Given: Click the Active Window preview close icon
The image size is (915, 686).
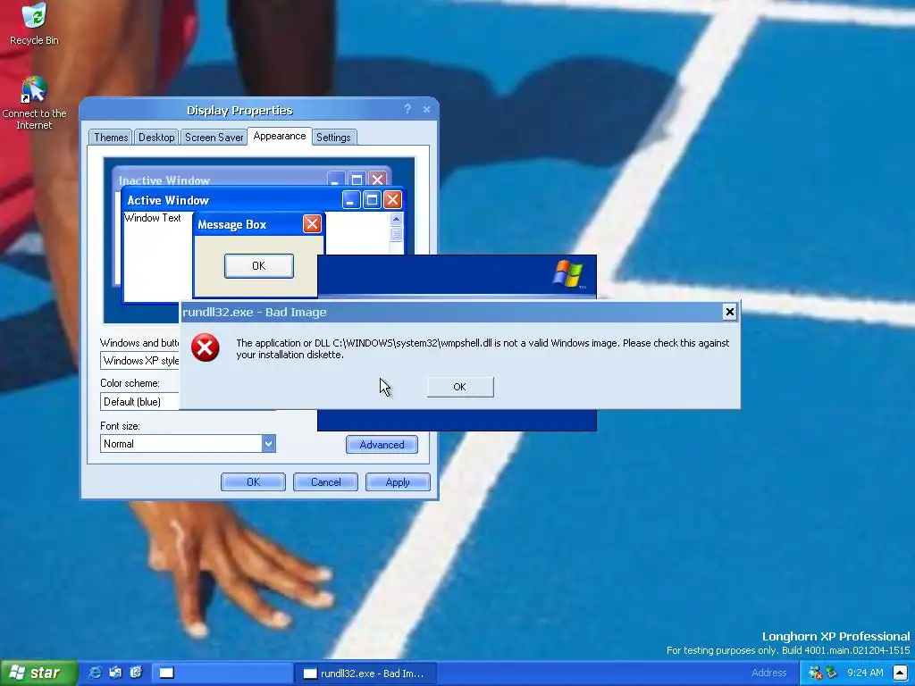Looking at the screenshot, I should pyautogui.click(x=392, y=200).
